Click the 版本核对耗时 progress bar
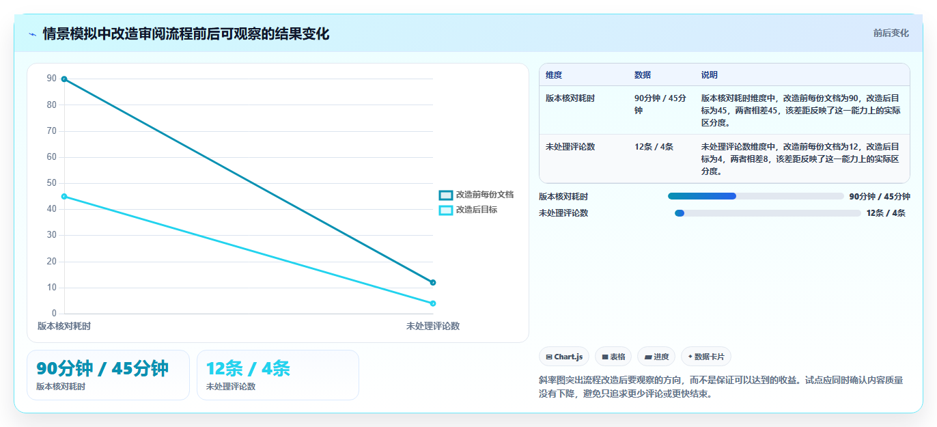Viewport: 937px width, 427px height. pos(756,196)
